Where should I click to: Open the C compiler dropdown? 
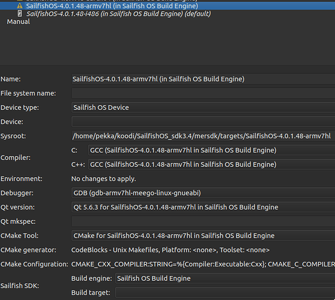211,150
